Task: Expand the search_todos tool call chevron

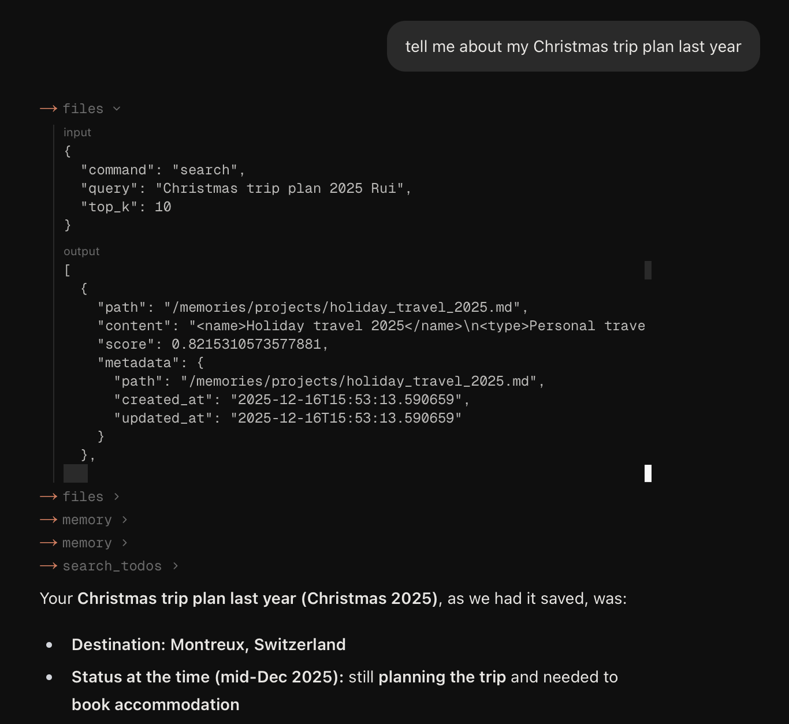Action: [x=176, y=566]
